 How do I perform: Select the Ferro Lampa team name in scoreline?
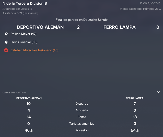pyautogui.click(x=120, y=27)
